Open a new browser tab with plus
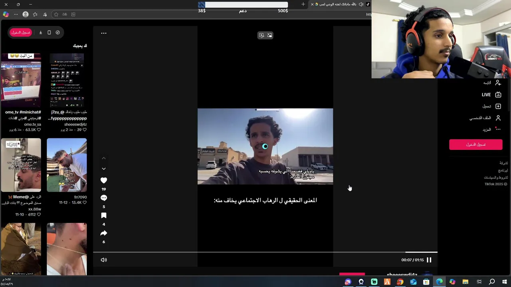The width and height of the screenshot is (511, 287). coord(303,4)
